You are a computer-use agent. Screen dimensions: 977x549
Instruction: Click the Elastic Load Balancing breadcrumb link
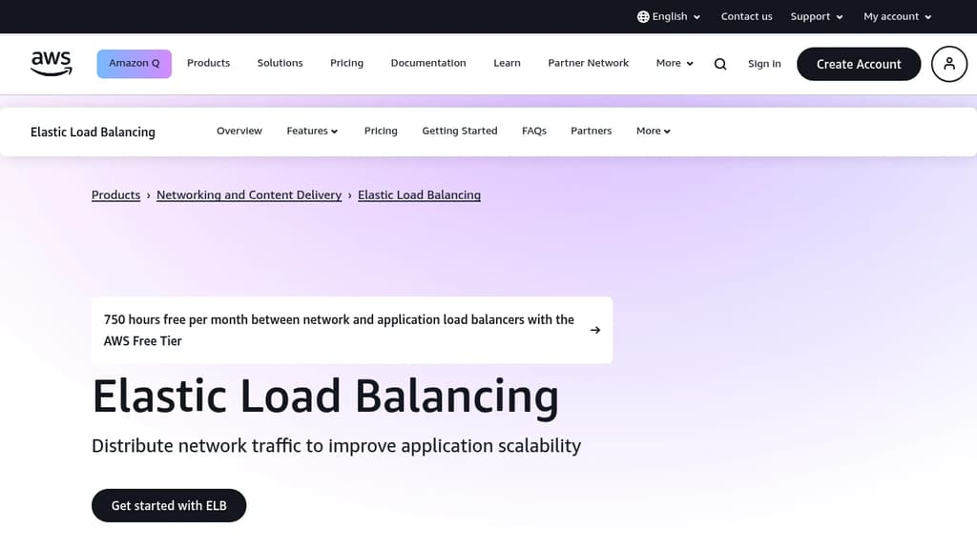(x=420, y=194)
